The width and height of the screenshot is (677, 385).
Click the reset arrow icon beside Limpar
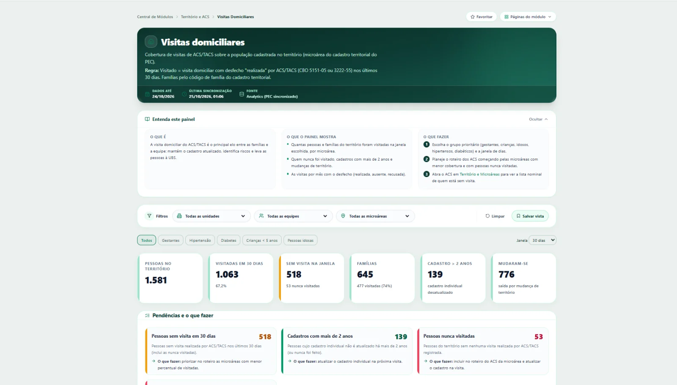487,216
